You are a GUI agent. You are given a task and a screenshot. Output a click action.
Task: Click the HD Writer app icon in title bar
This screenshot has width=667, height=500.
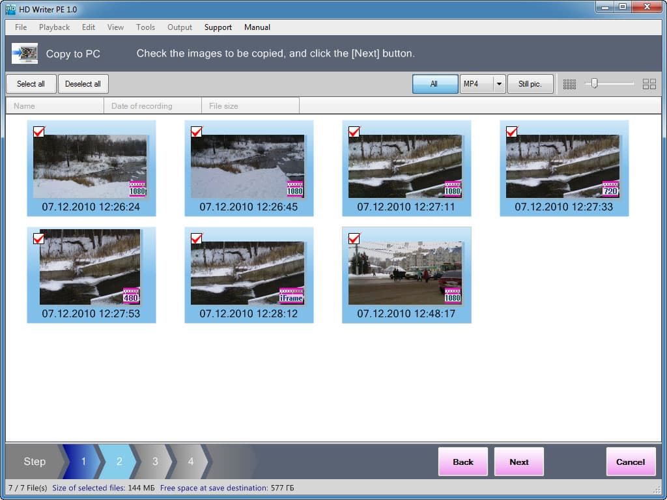tap(10, 8)
